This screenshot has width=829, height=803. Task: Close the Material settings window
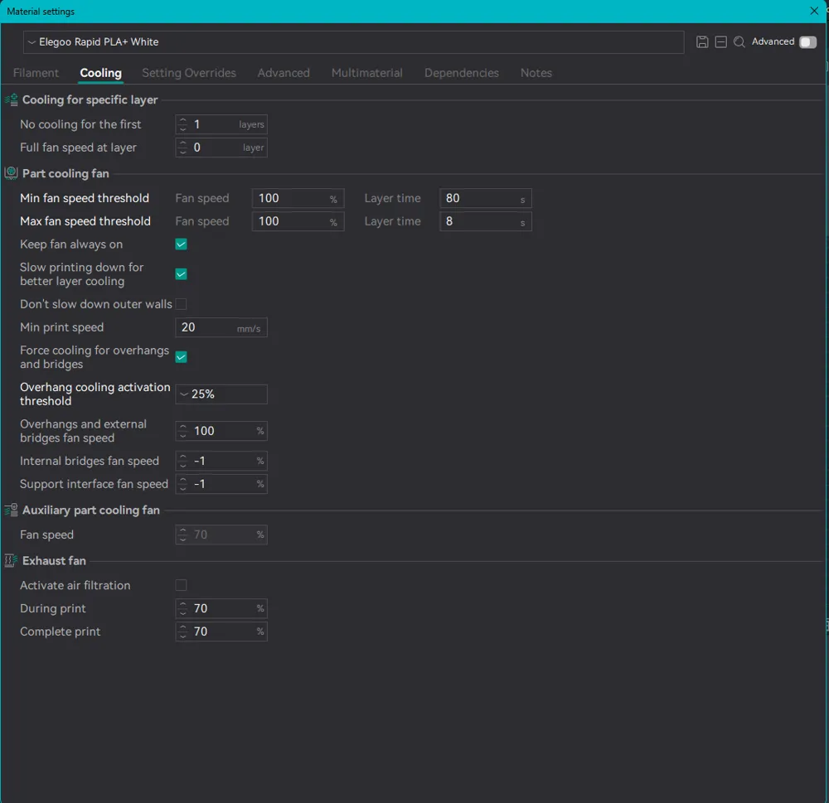(814, 12)
